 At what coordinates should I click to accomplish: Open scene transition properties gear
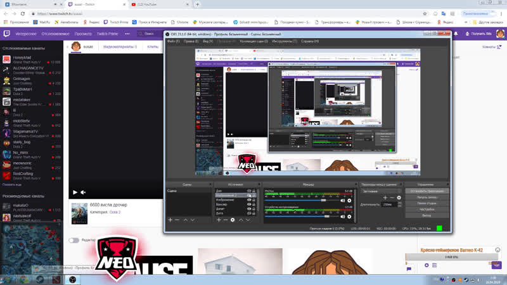[399, 198]
